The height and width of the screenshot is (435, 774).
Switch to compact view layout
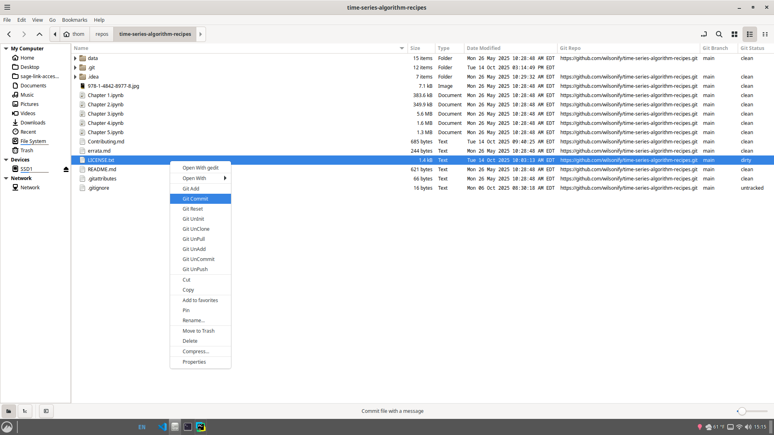pyautogui.click(x=765, y=34)
